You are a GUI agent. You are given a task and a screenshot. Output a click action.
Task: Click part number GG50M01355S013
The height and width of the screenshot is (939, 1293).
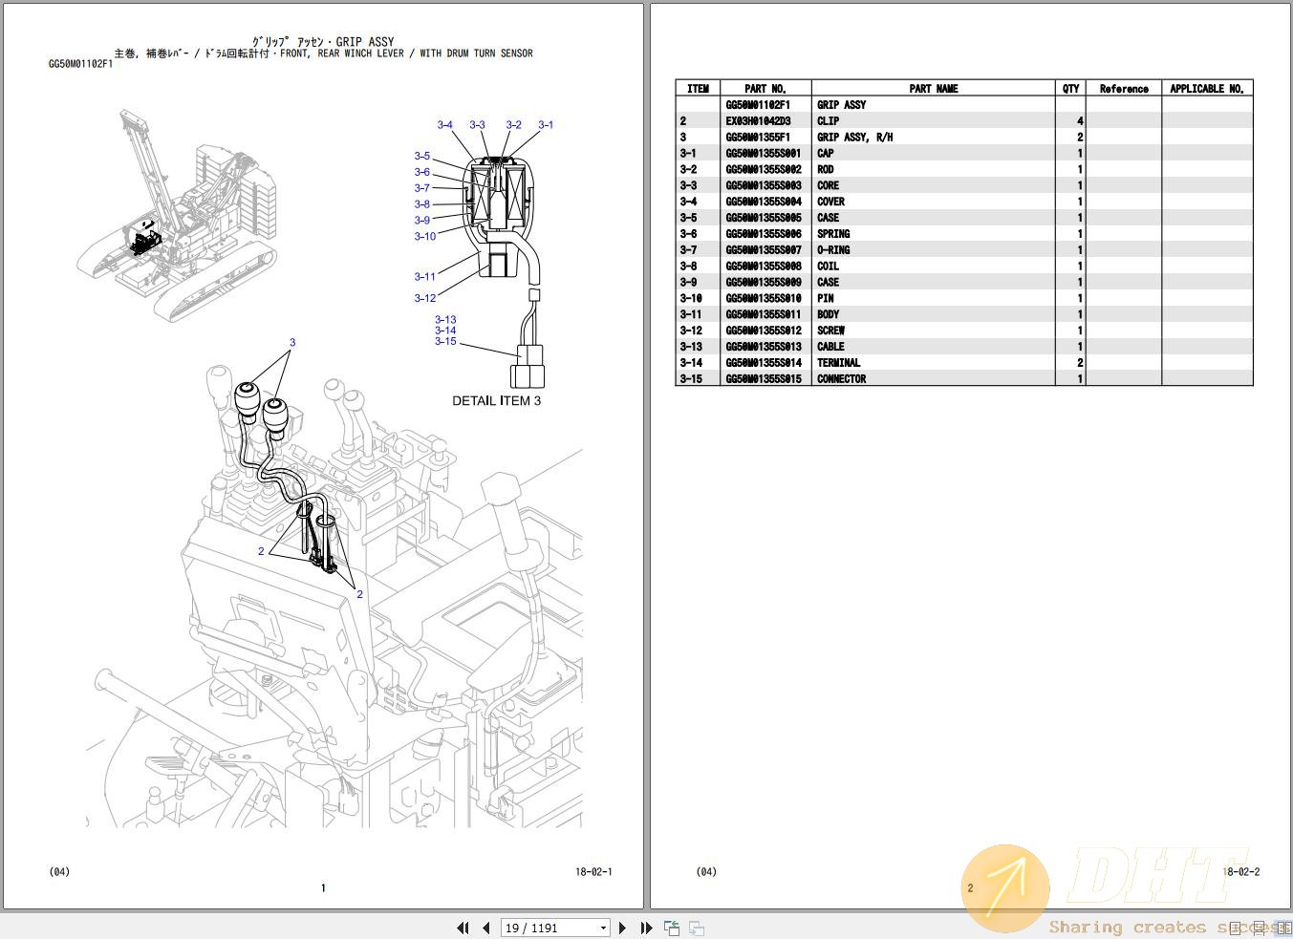764,346
